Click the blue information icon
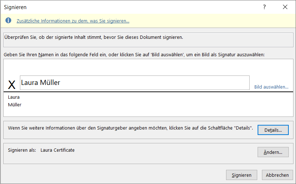Viewport: 296px width, 184px height. (8, 20)
